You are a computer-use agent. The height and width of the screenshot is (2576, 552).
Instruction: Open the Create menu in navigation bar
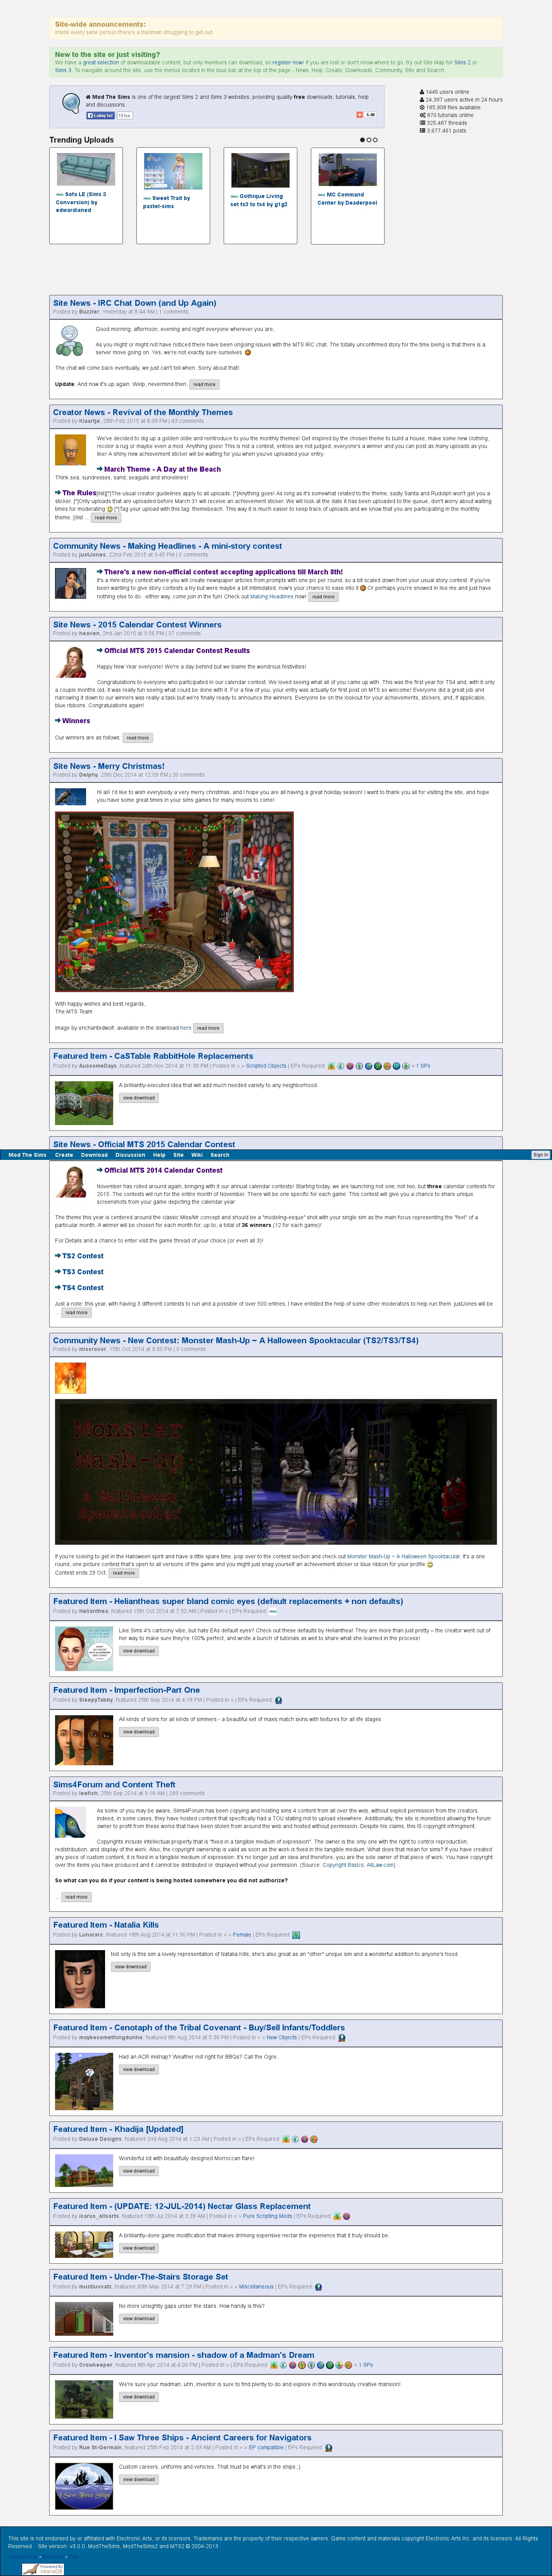point(64,1154)
